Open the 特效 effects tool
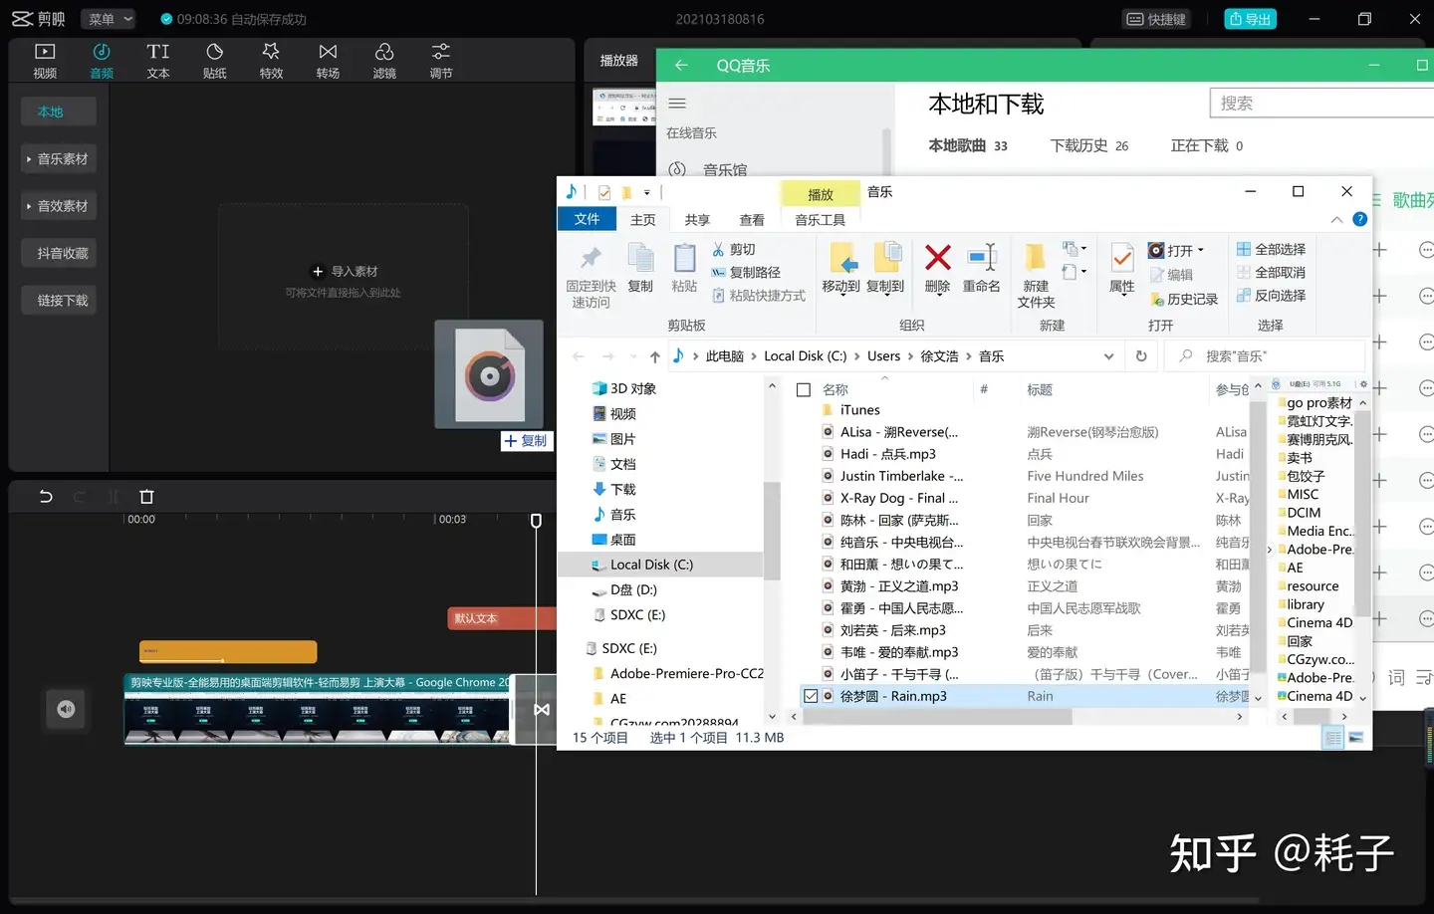This screenshot has height=914, width=1434. click(271, 60)
